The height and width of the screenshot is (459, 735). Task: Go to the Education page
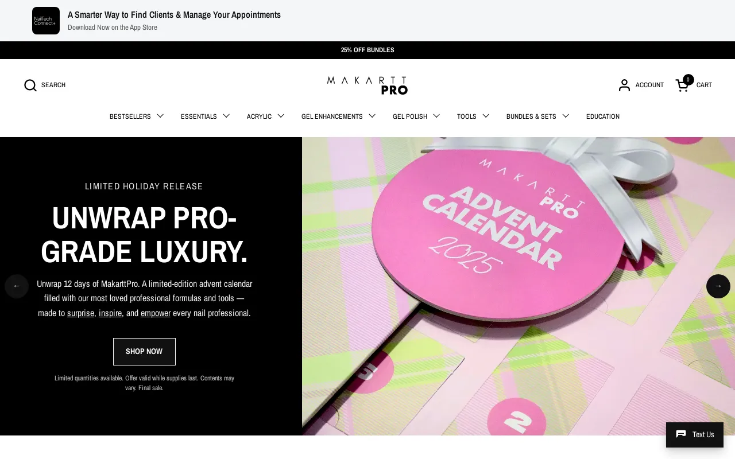tap(603, 116)
